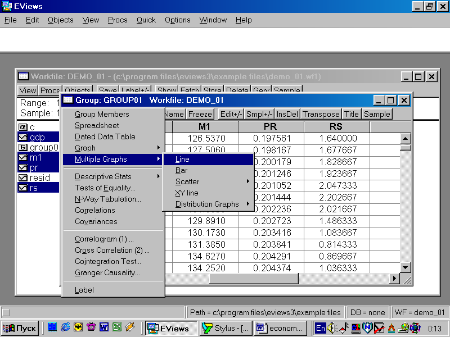Viewport: 450px width, 337px height.
Task: Click the Title button in group toolbar
Action: (x=352, y=114)
